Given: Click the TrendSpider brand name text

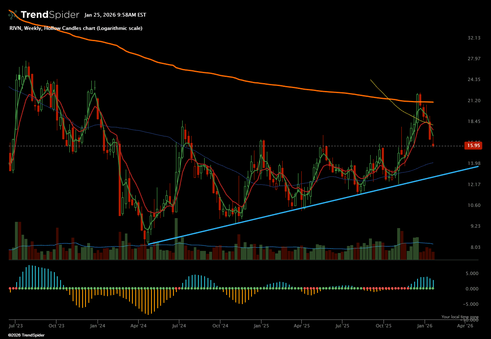Looking at the screenshot, I should [50, 15].
